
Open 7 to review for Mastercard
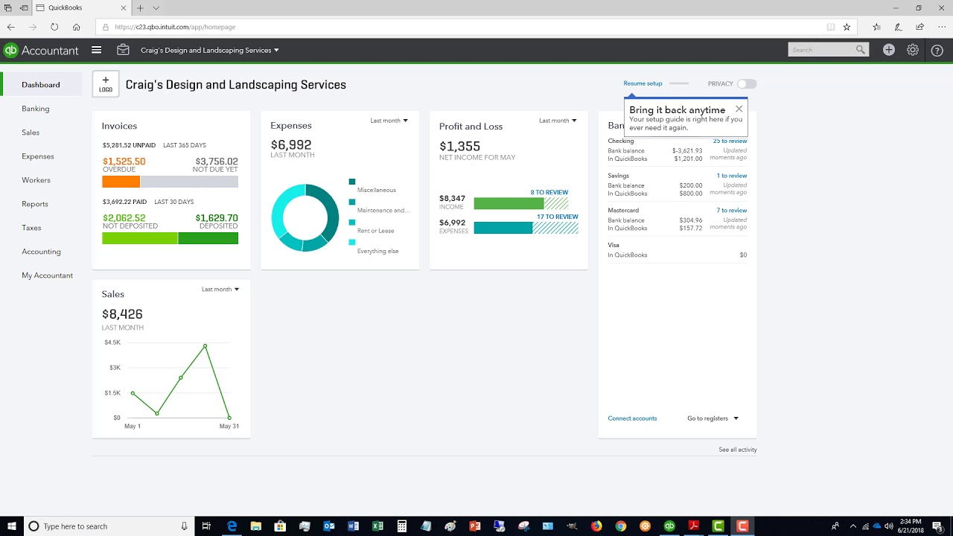tap(732, 211)
